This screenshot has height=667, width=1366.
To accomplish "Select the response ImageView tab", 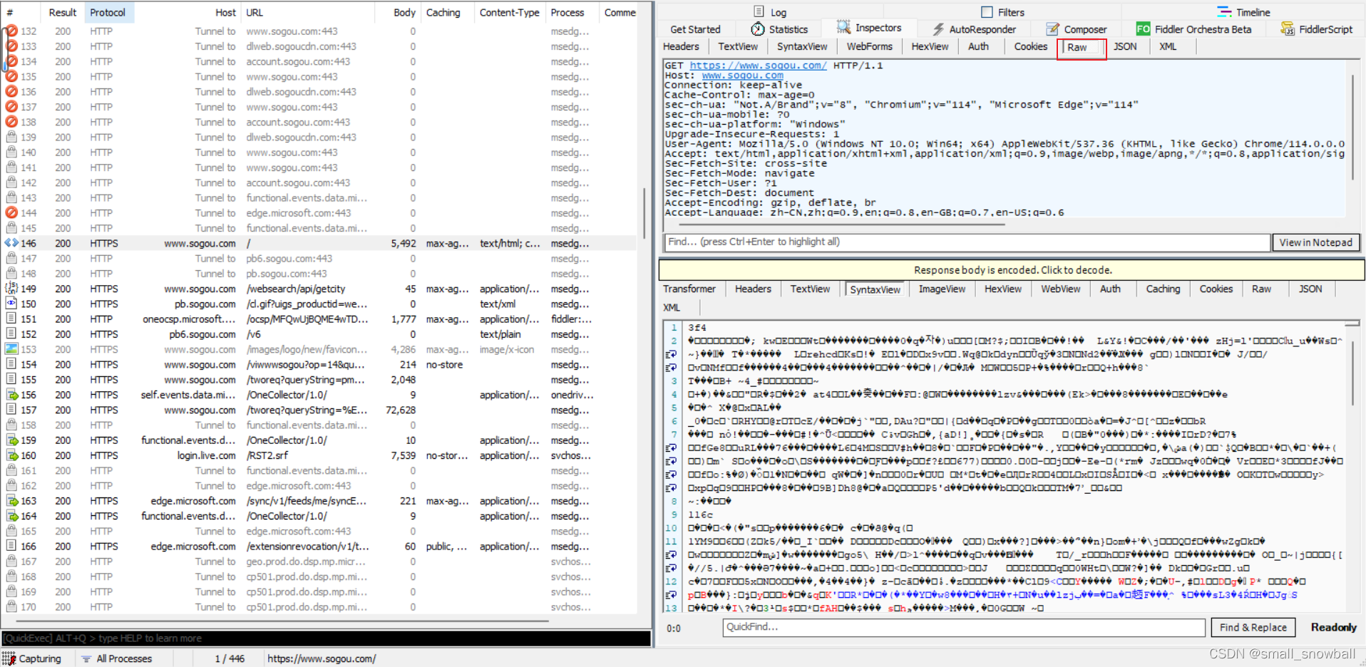I will point(941,289).
